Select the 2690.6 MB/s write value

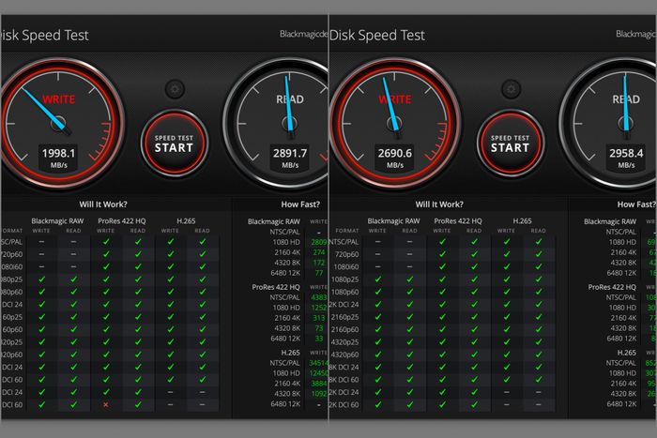[395, 153]
